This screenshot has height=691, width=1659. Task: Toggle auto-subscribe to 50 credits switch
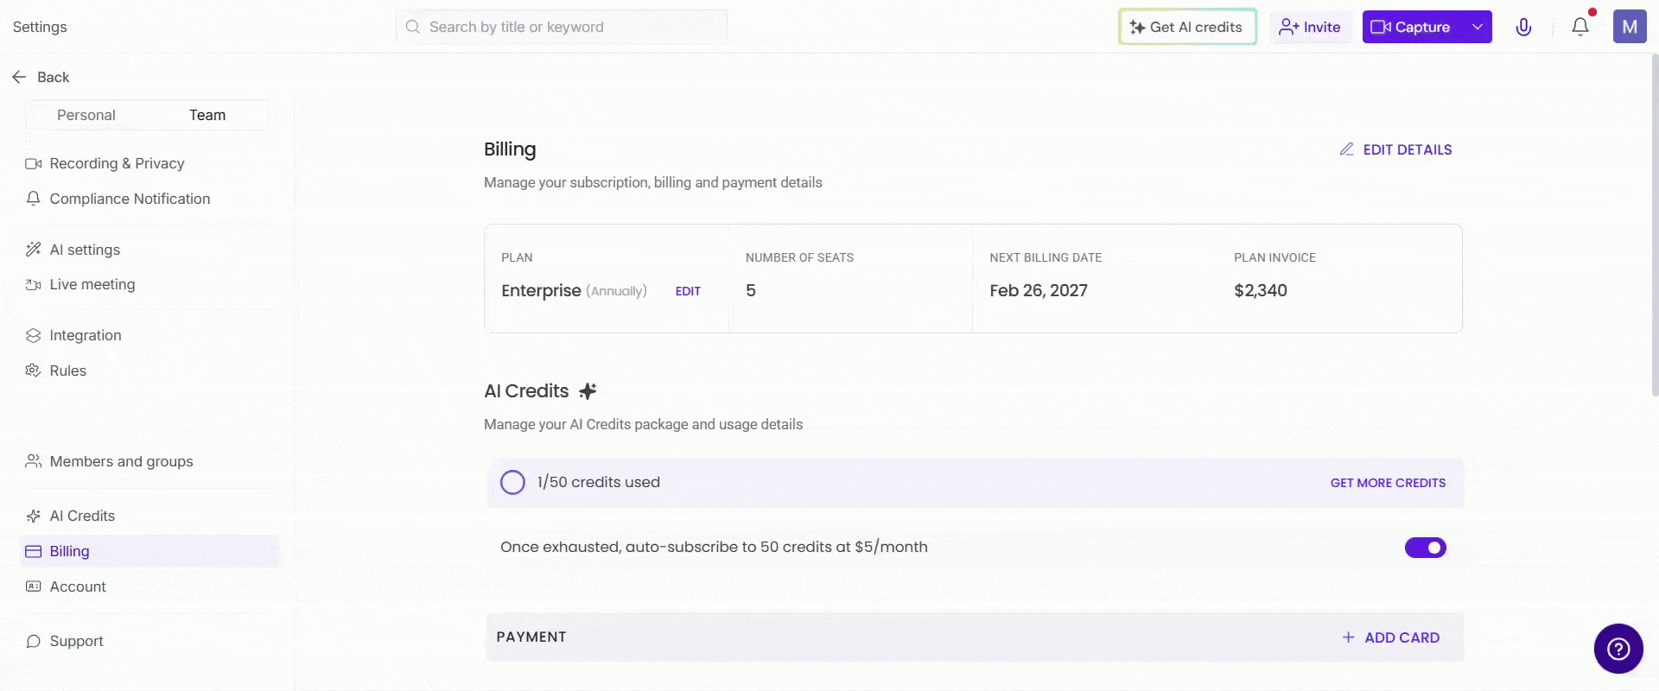1425,548
